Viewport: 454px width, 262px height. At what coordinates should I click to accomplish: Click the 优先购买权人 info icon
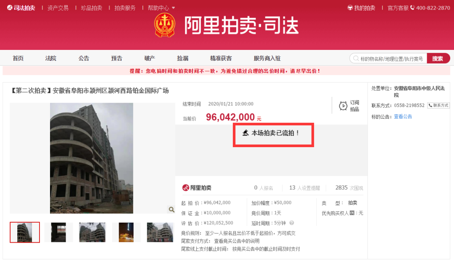352,213
